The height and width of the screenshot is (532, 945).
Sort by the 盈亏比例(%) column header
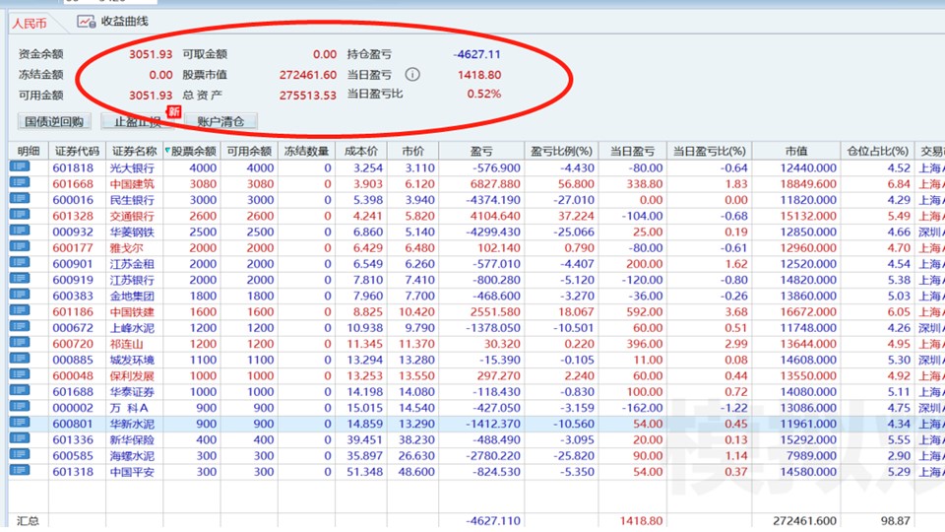[x=561, y=152]
